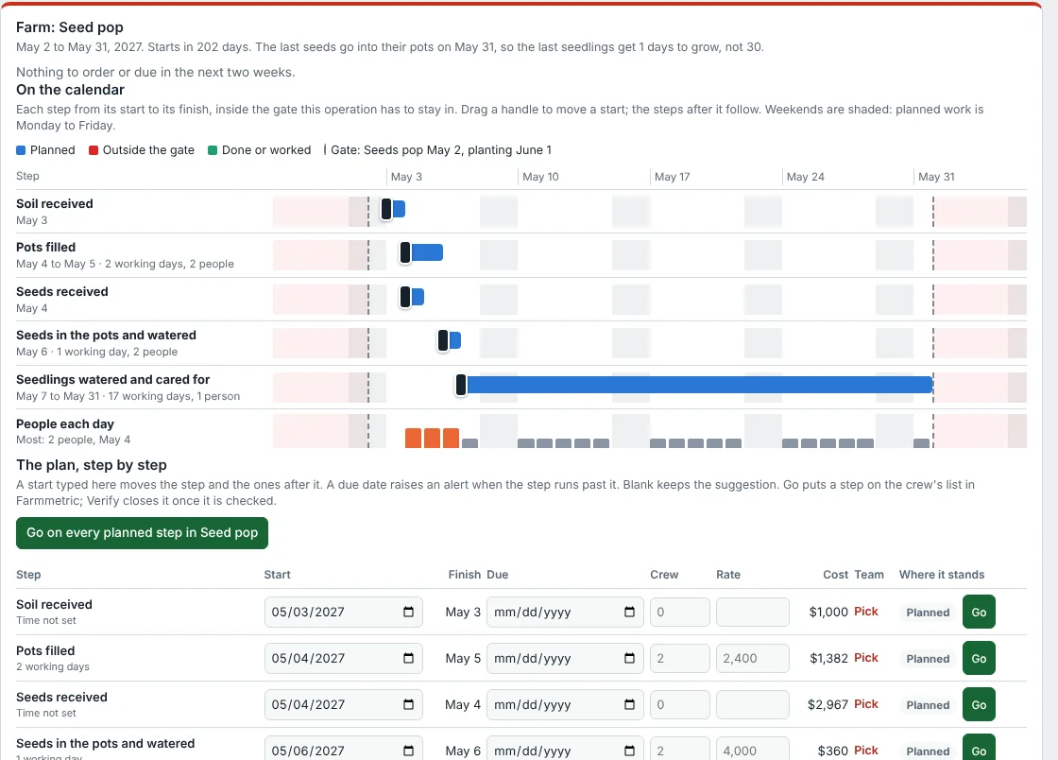Screen dimensions: 1058x760
Task: Click the Planned status badge for Seeds received
Action: [928, 704]
